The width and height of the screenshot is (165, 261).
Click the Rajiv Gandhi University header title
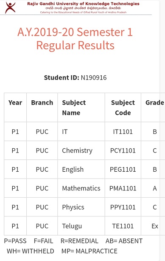[83, 4]
